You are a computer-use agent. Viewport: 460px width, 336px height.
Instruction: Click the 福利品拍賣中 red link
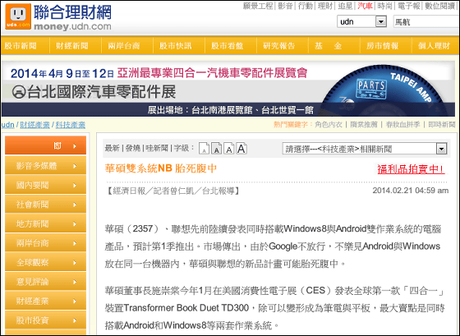[411, 169]
